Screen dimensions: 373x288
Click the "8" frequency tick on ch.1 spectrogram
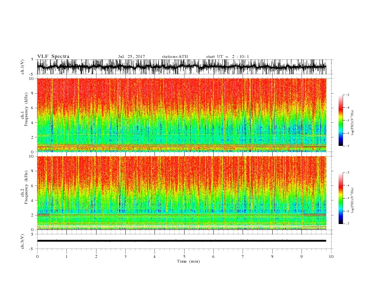tap(33, 93)
